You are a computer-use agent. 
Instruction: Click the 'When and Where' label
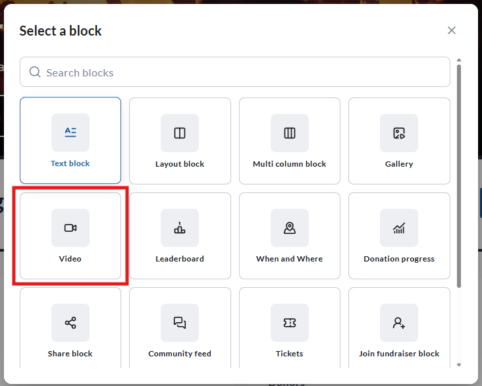tap(290, 259)
